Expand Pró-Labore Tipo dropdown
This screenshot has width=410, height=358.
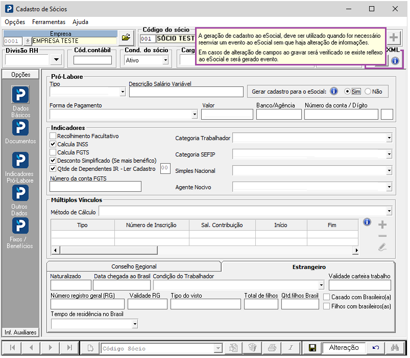click(x=123, y=92)
